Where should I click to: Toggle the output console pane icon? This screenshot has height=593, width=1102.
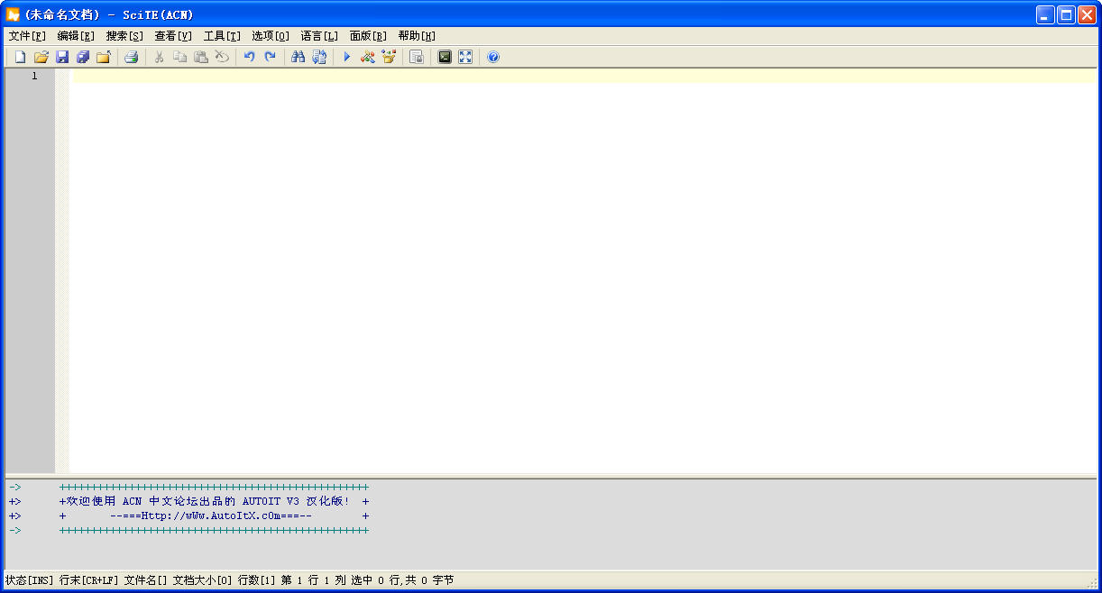point(445,57)
